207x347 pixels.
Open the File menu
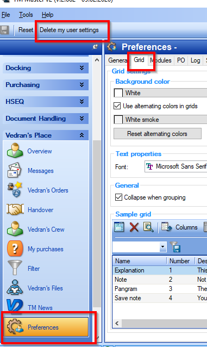[6, 15]
